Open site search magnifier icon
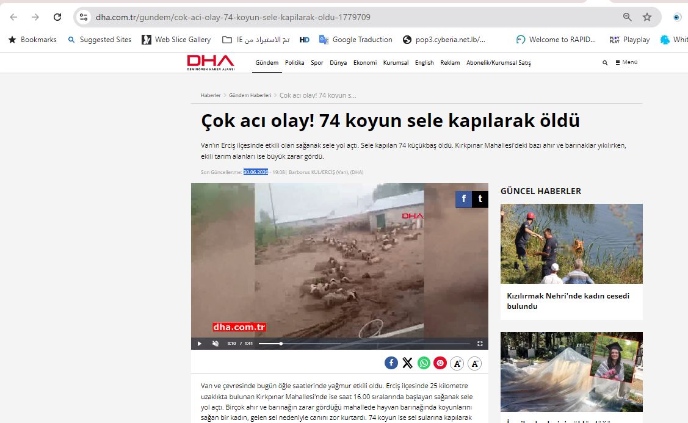 [x=605, y=63]
